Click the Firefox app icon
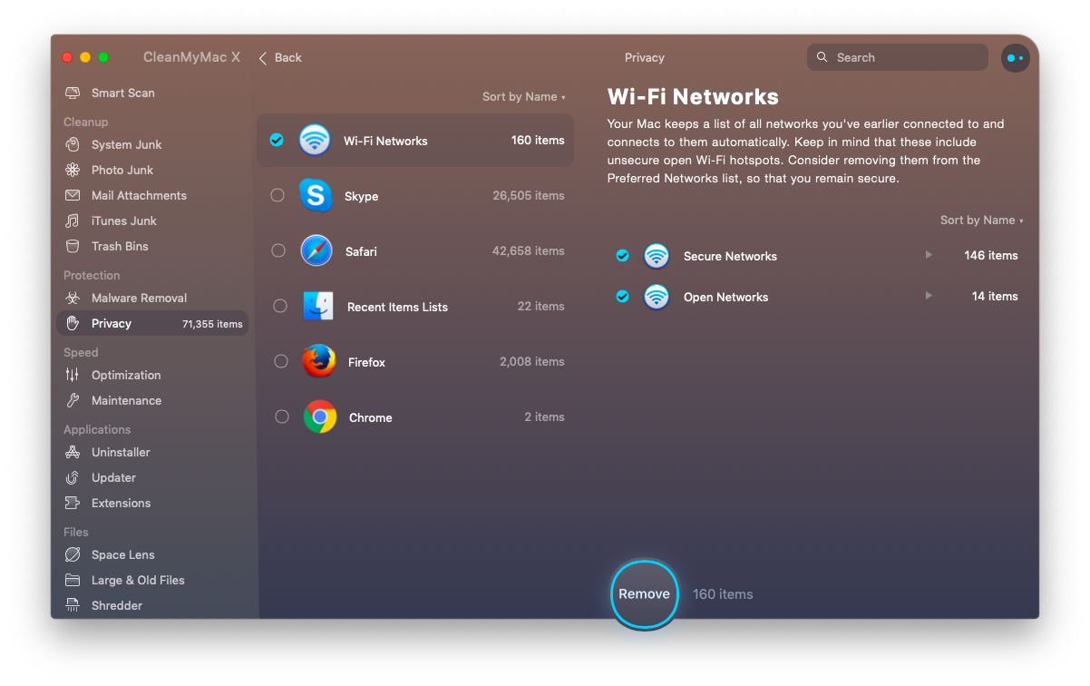Screen dimensions: 1090x686 (x=319, y=361)
